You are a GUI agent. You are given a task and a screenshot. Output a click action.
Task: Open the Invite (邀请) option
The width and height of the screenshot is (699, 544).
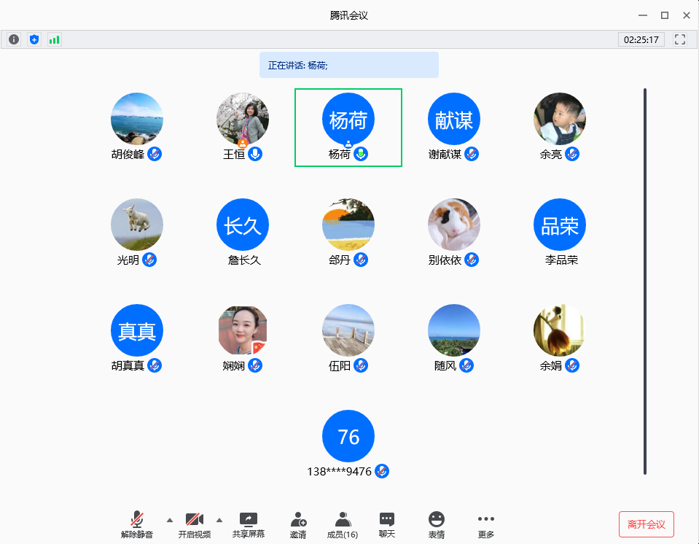(298, 524)
